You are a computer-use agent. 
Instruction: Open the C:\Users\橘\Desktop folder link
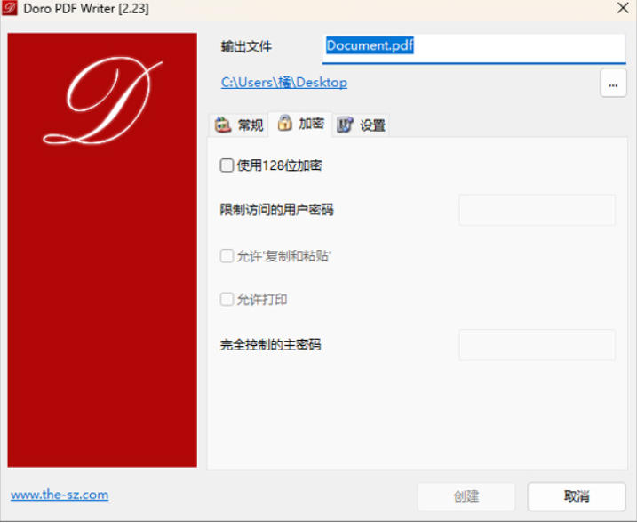click(284, 83)
